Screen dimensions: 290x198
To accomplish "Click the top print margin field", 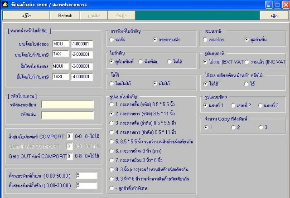I will 87,175.
